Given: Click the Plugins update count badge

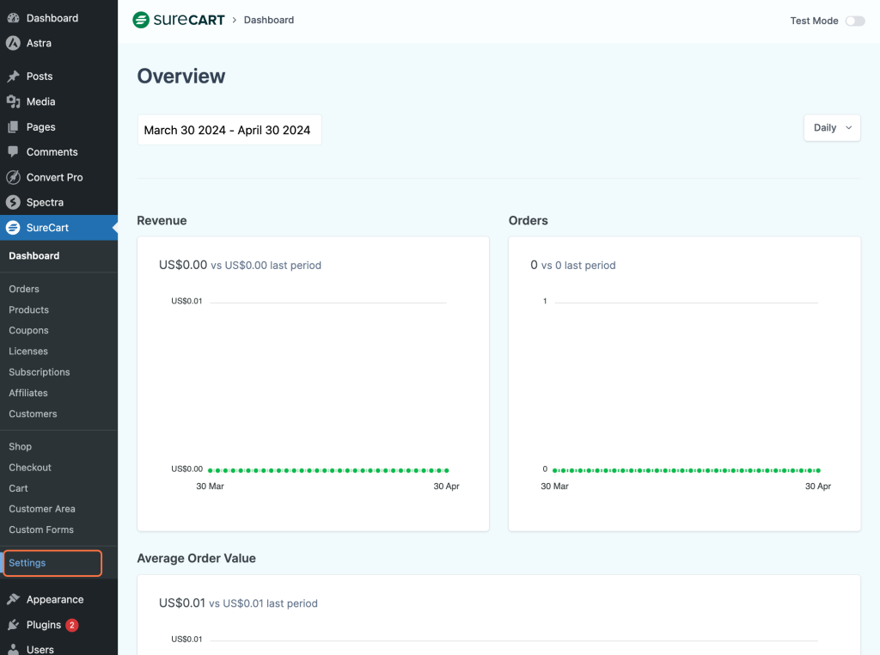Looking at the screenshot, I should click(x=72, y=625).
